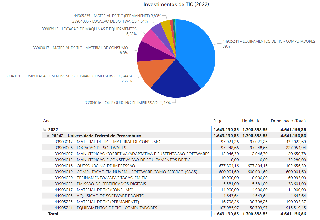
Task: Click the Ano column header
Action: 47,121
